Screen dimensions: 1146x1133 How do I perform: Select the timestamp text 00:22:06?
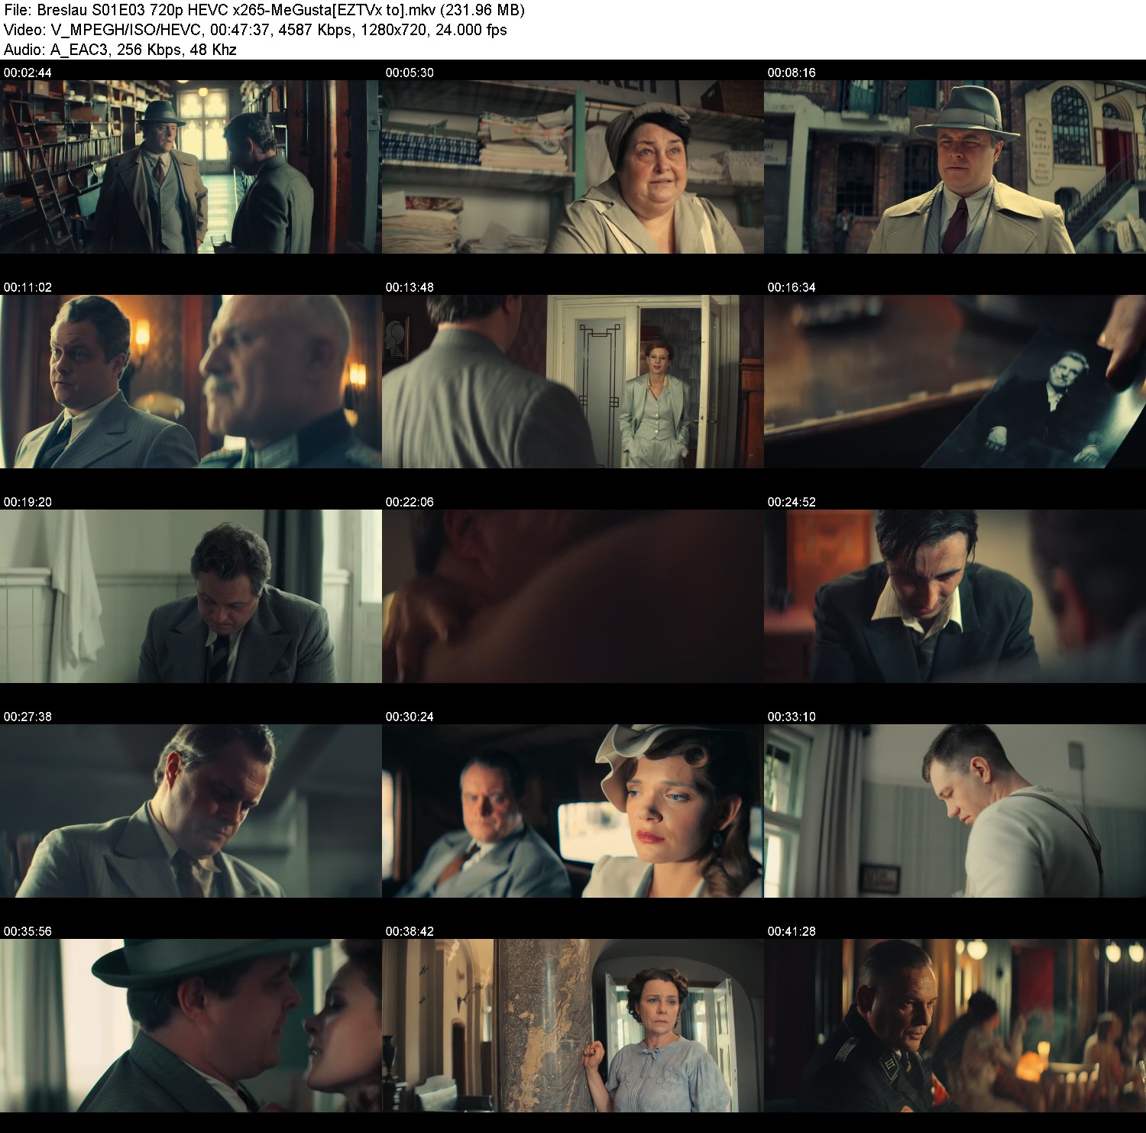(410, 502)
